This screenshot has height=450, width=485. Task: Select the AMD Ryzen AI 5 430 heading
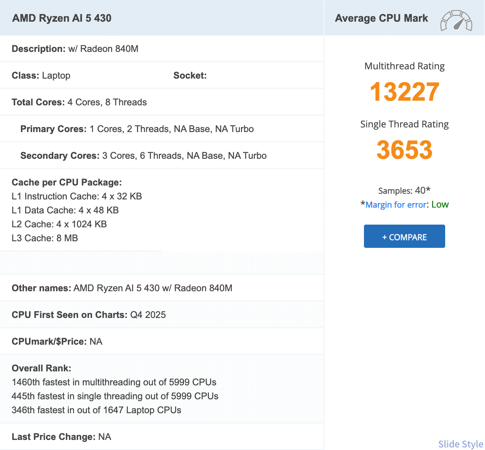[x=62, y=18]
